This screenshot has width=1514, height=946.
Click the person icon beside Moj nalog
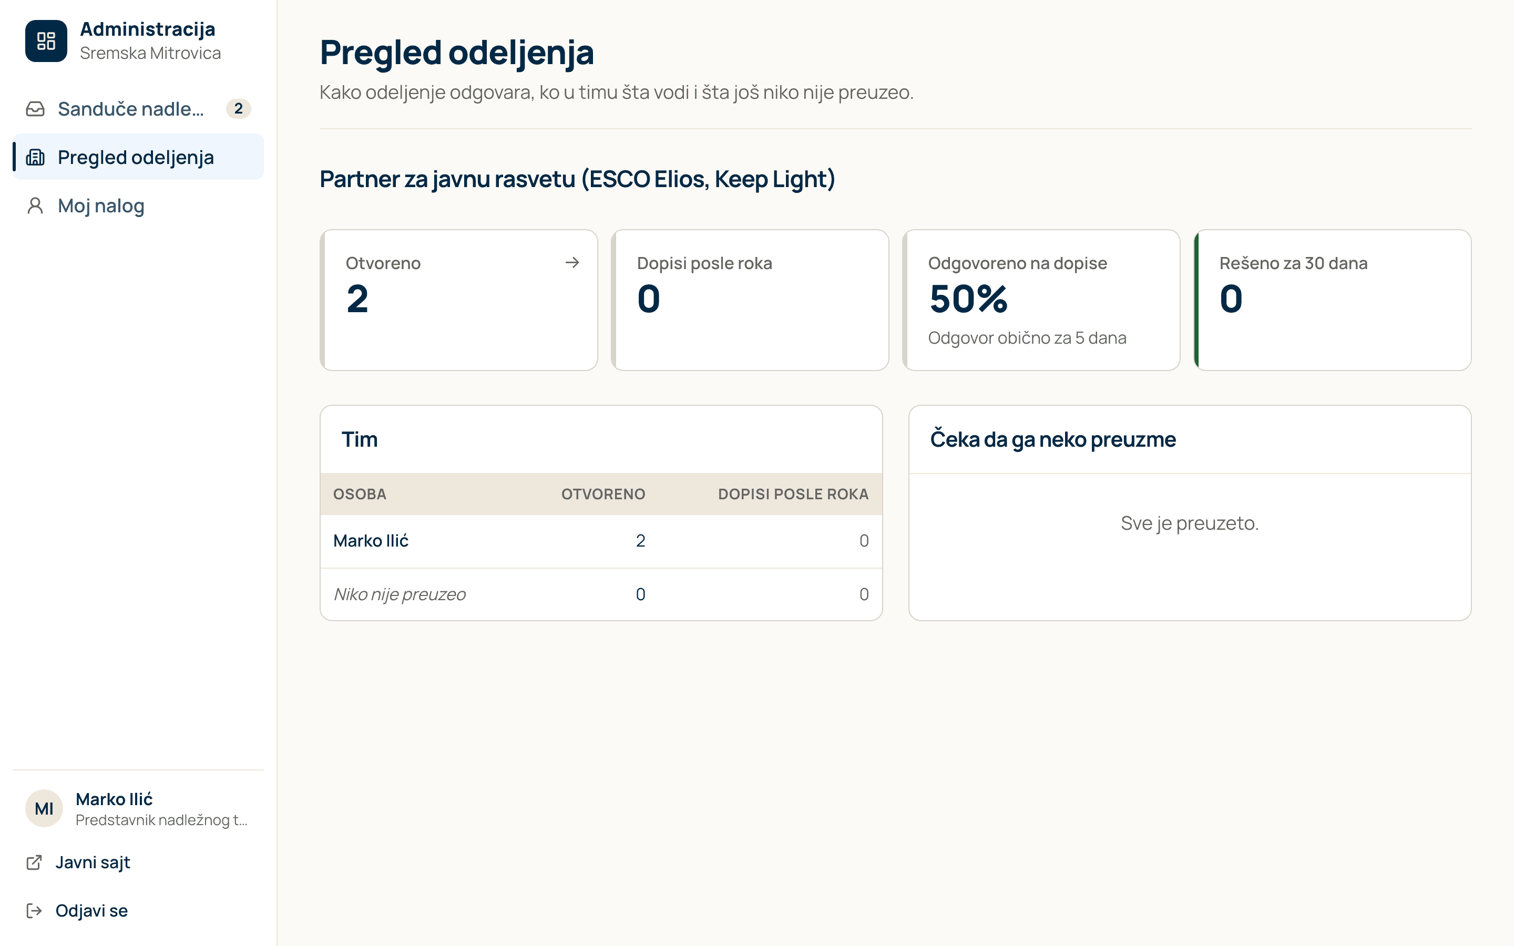pyautogui.click(x=35, y=206)
